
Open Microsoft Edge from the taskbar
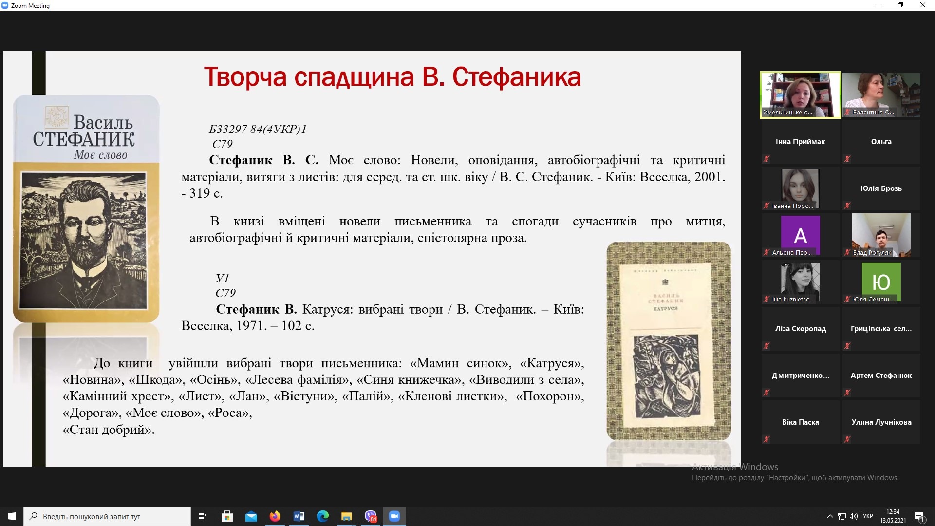(x=322, y=516)
